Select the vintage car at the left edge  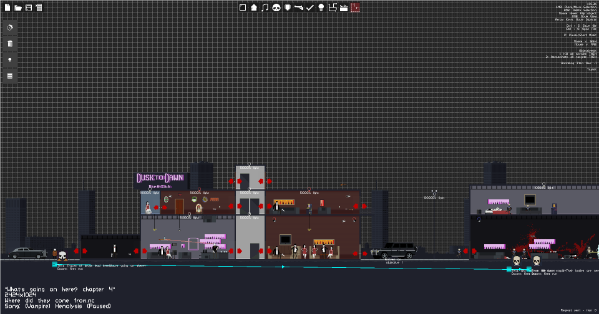tap(27, 253)
